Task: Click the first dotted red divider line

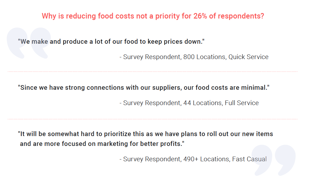Action: (152, 72)
